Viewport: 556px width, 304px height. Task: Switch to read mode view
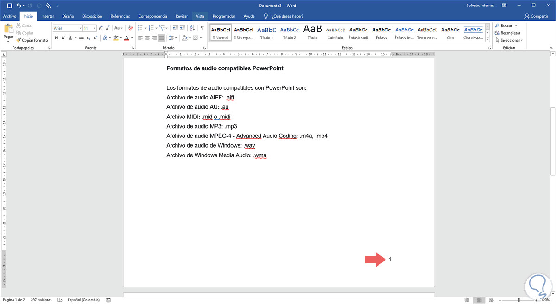click(467, 300)
